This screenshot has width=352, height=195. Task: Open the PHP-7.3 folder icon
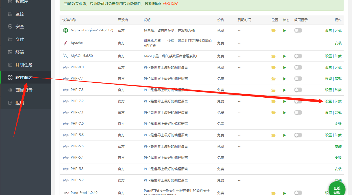(x=273, y=90)
